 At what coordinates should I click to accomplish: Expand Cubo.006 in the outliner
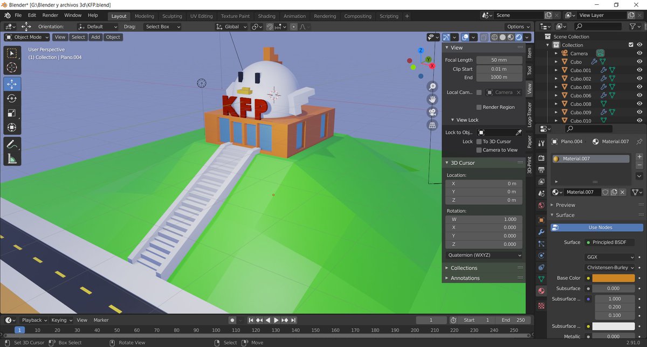tap(556, 95)
